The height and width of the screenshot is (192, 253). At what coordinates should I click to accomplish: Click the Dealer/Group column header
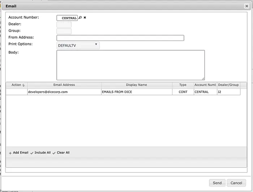[x=228, y=85]
